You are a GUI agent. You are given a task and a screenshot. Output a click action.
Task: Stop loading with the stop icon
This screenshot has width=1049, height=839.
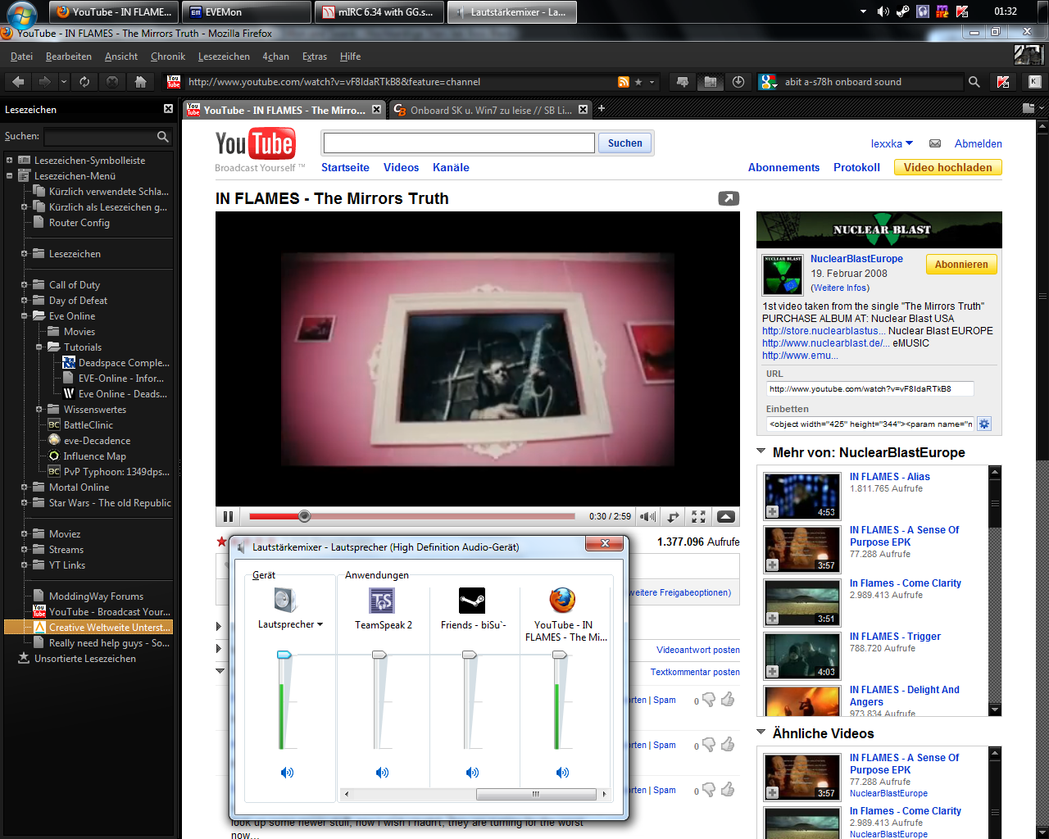click(x=112, y=81)
